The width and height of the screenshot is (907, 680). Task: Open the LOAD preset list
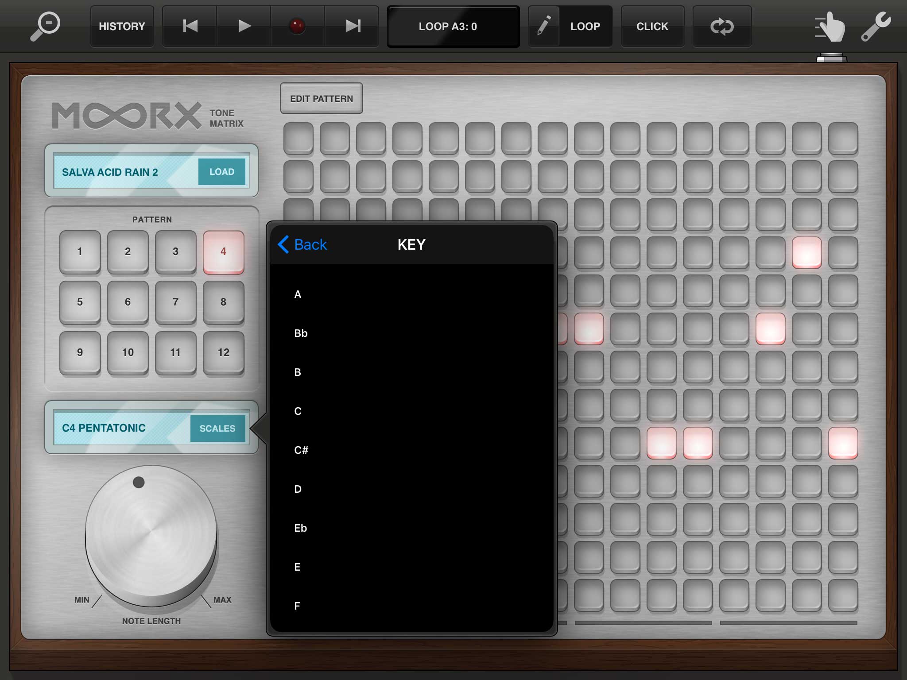click(x=221, y=172)
